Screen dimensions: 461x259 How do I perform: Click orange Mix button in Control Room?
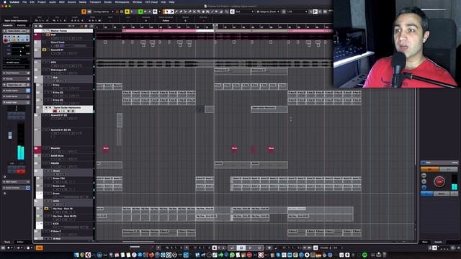coord(430,169)
